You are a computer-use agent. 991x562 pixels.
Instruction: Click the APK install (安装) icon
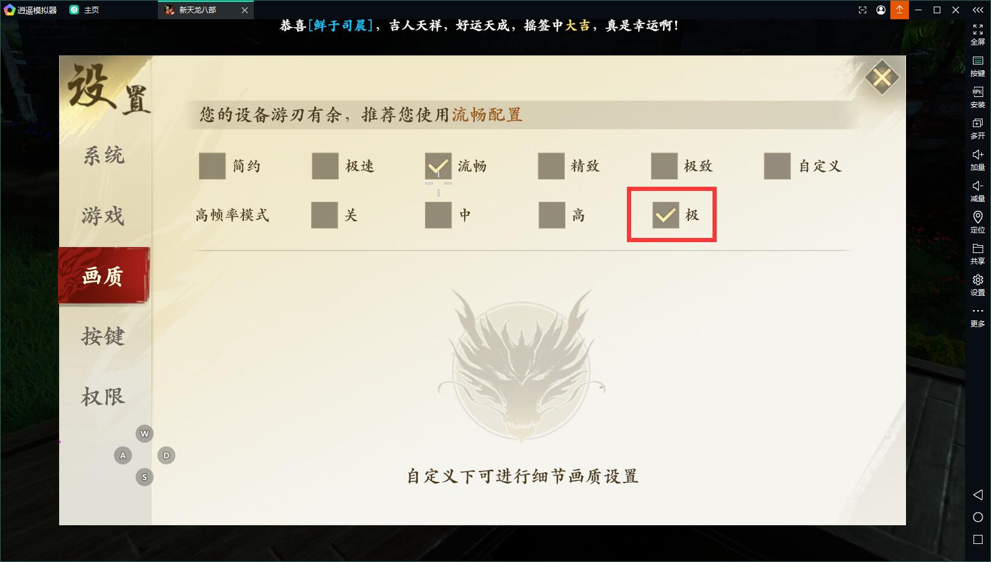[978, 97]
